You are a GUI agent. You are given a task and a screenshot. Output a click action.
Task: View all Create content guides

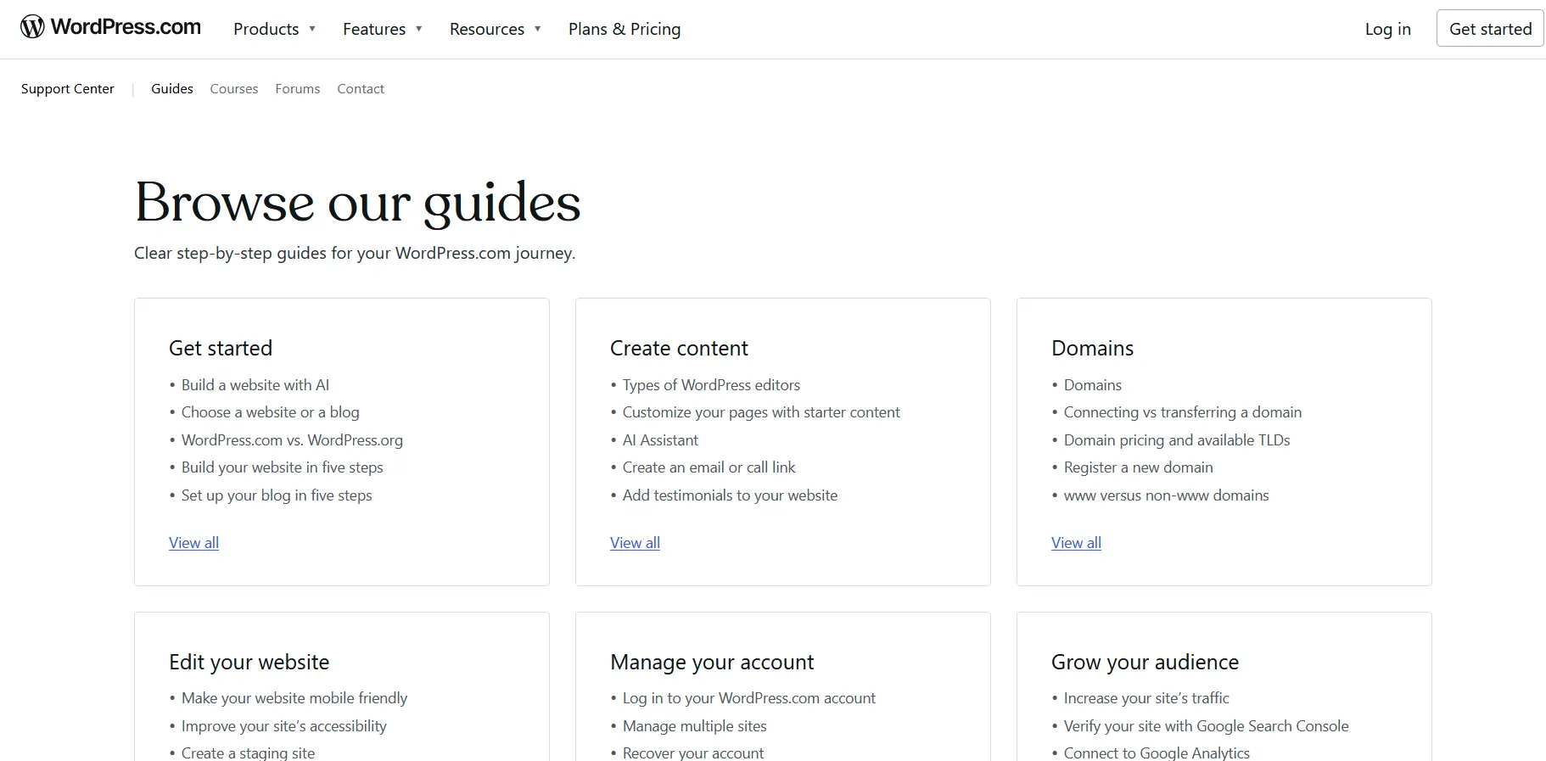pyautogui.click(x=635, y=543)
